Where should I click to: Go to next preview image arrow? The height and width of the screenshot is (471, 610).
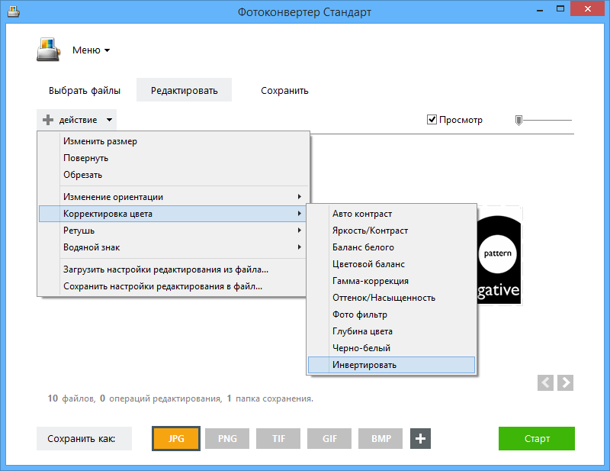[x=565, y=382]
